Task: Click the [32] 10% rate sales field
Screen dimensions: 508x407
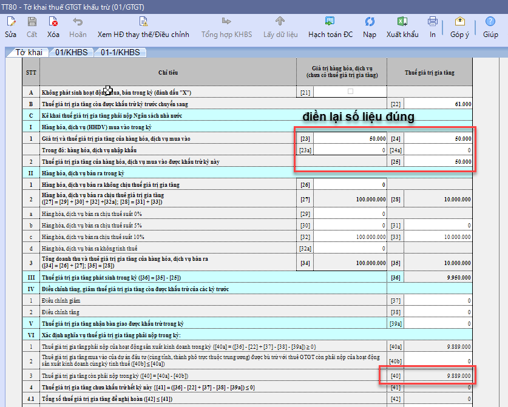Action: tap(350, 237)
